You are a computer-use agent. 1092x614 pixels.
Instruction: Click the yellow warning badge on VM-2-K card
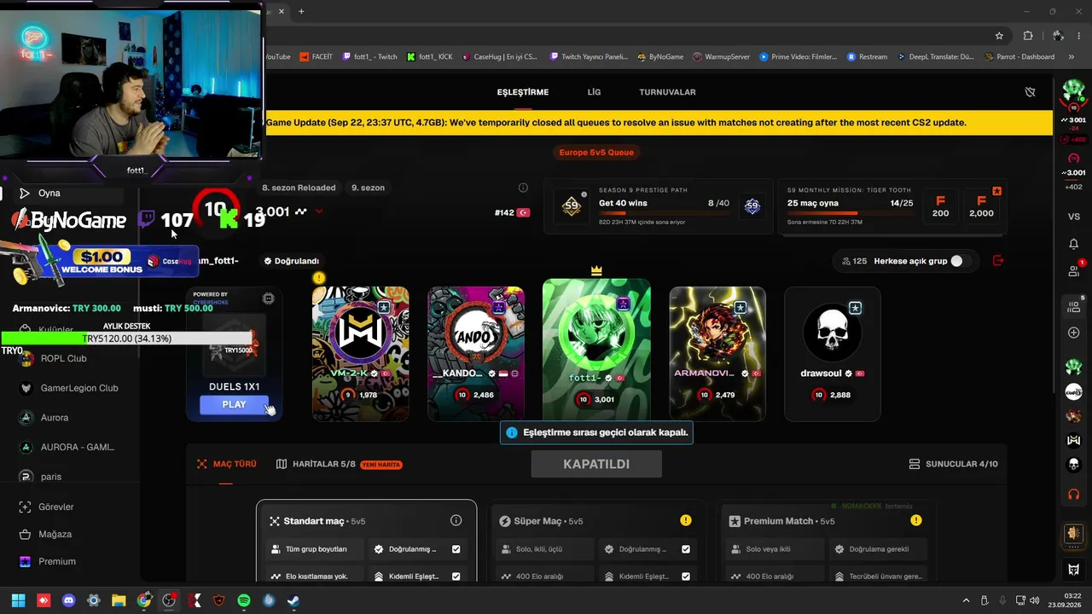pyautogui.click(x=319, y=278)
